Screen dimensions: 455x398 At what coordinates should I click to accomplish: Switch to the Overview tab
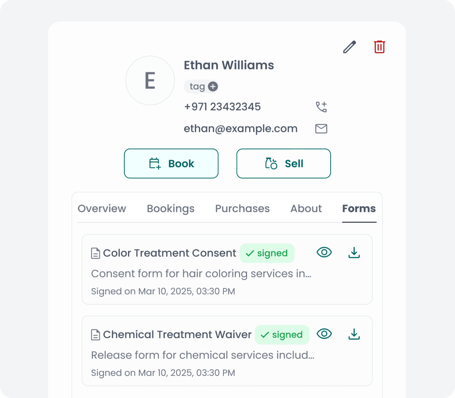[102, 209]
